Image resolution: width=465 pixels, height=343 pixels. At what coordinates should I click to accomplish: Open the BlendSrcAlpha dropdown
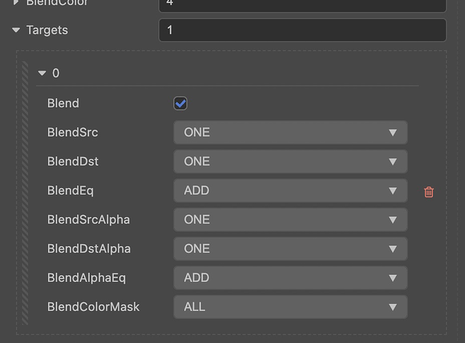pyautogui.click(x=290, y=220)
